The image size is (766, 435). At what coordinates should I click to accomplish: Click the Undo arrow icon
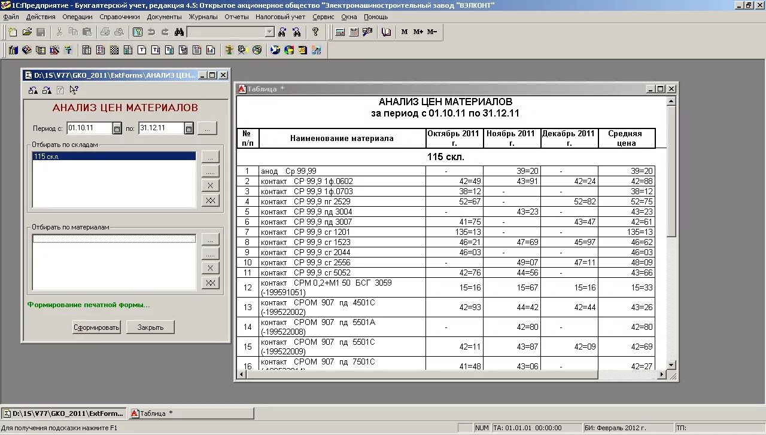[x=151, y=32]
